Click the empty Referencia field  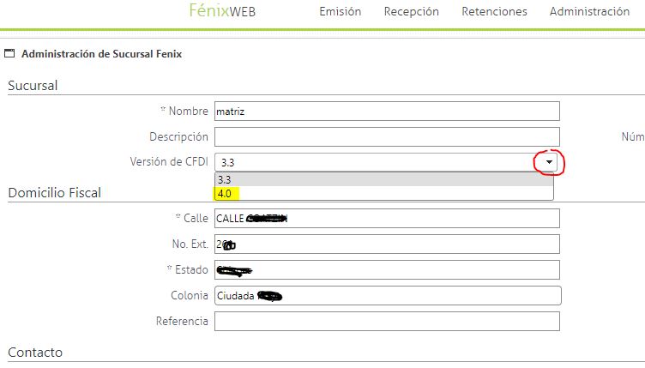tap(387, 321)
